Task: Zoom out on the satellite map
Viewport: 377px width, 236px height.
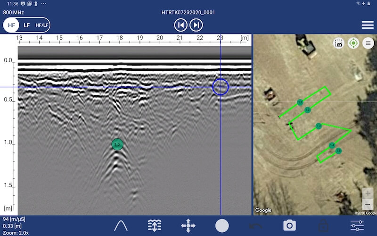Action: point(368,205)
